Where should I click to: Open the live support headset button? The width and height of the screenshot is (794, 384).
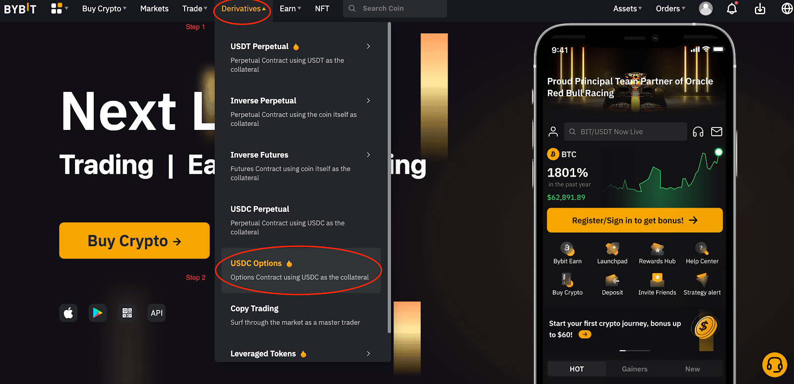pos(775,365)
